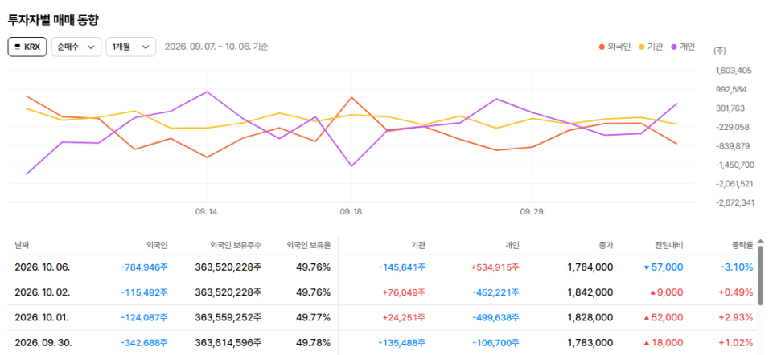Click the -145,641주 institution value
The height and width of the screenshot is (355, 777).
click(x=402, y=267)
